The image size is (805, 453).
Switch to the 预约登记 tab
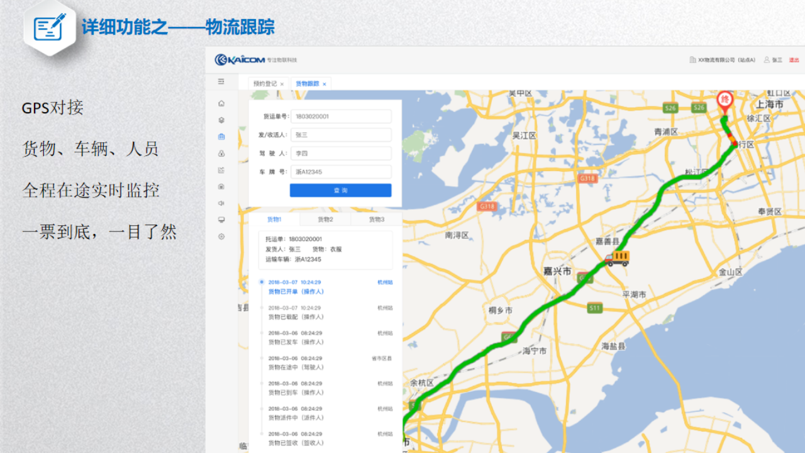pos(265,84)
